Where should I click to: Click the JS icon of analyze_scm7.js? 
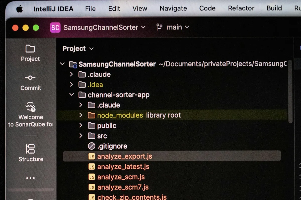(92, 187)
